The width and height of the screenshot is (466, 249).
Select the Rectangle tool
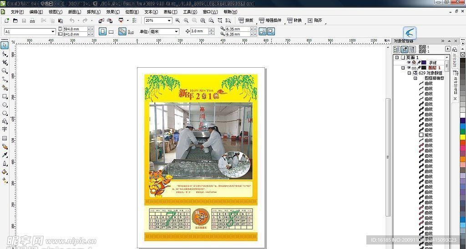5,96
